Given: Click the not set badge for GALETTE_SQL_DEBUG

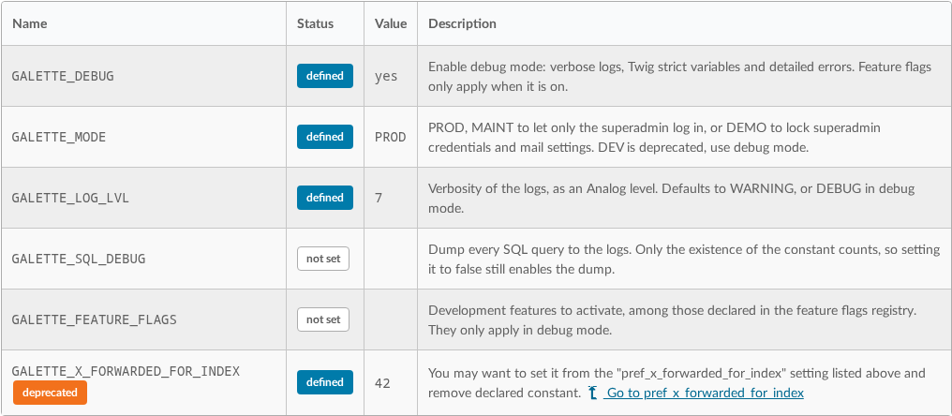Looking at the screenshot, I should (x=323, y=258).
